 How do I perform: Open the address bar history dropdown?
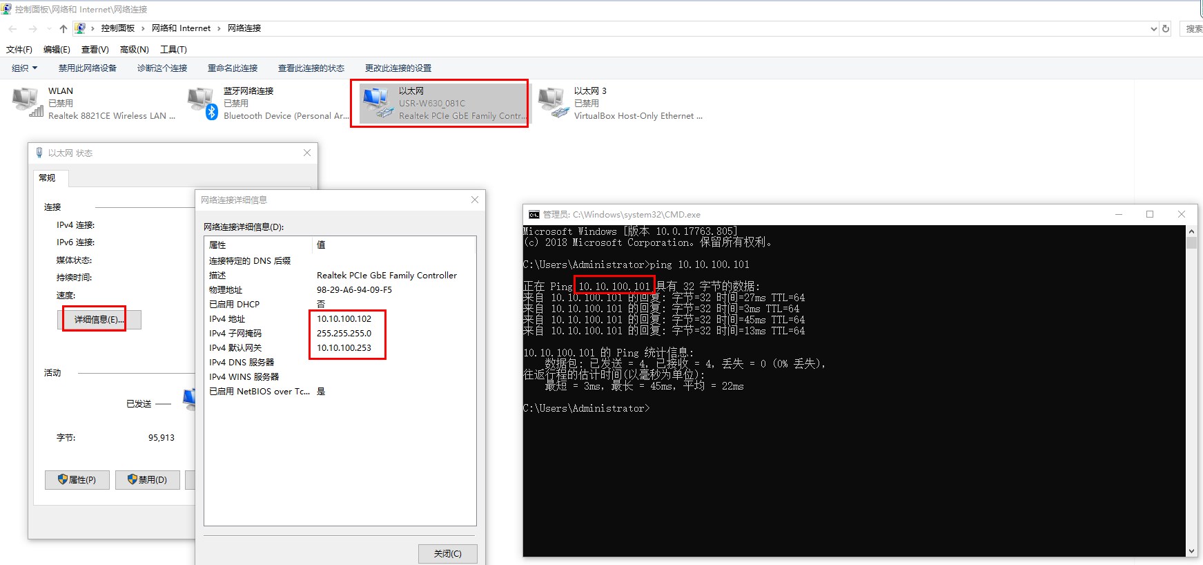1153,28
